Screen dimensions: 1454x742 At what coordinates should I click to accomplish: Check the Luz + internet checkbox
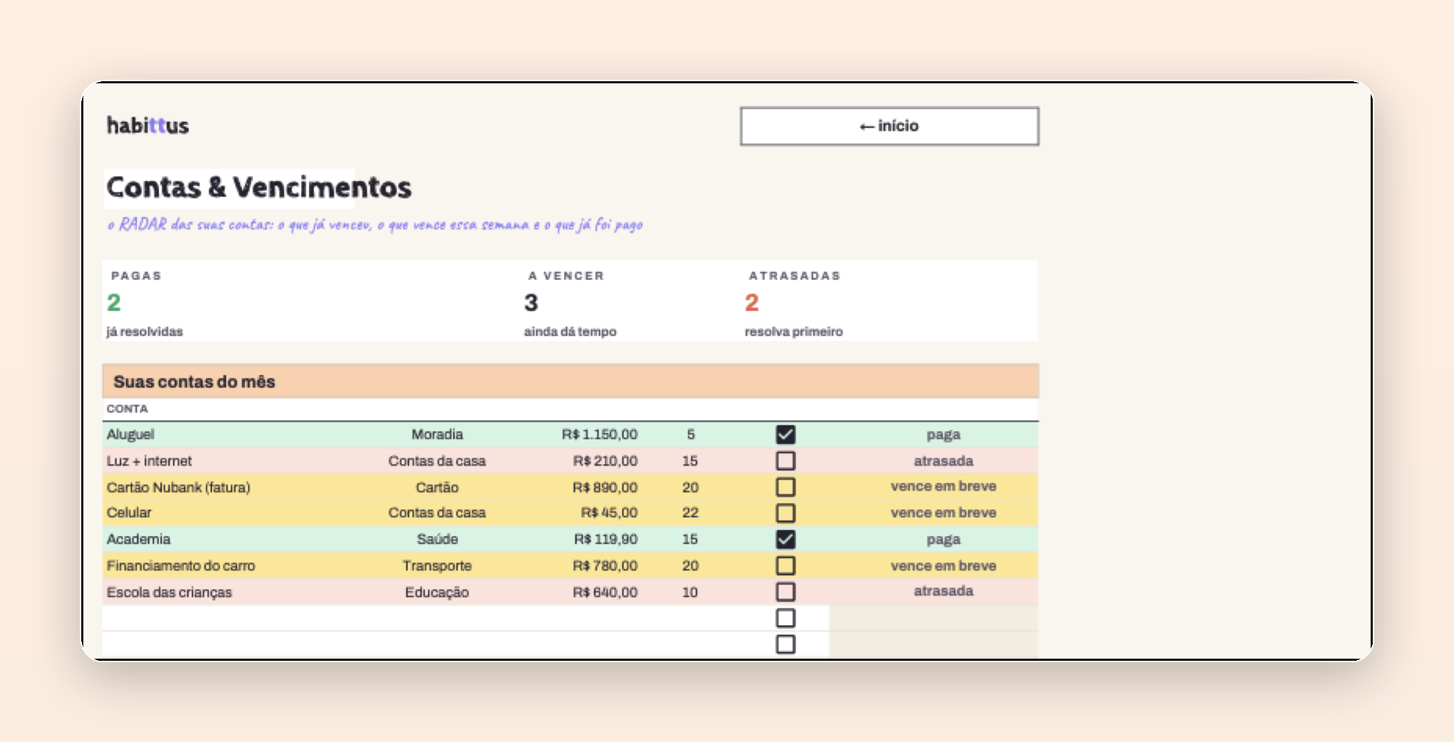[x=785, y=461]
